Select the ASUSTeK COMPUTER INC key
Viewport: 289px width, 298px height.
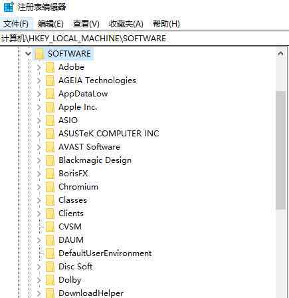[109, 134]
